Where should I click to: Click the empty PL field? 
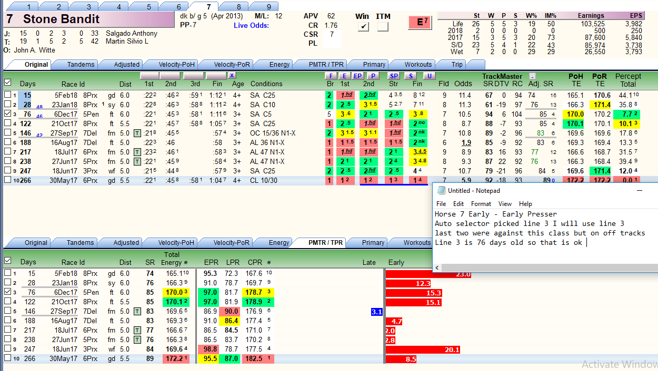(x=332, y=44)
